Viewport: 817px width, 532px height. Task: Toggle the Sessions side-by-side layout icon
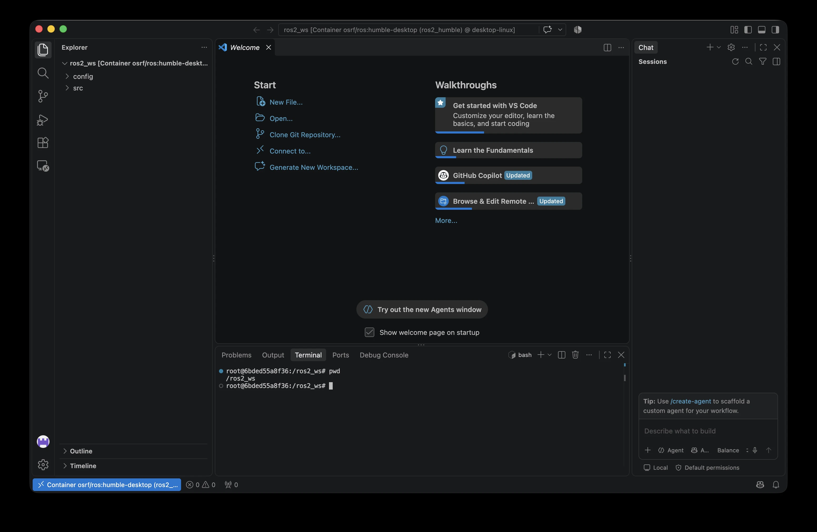coord(776,61)
